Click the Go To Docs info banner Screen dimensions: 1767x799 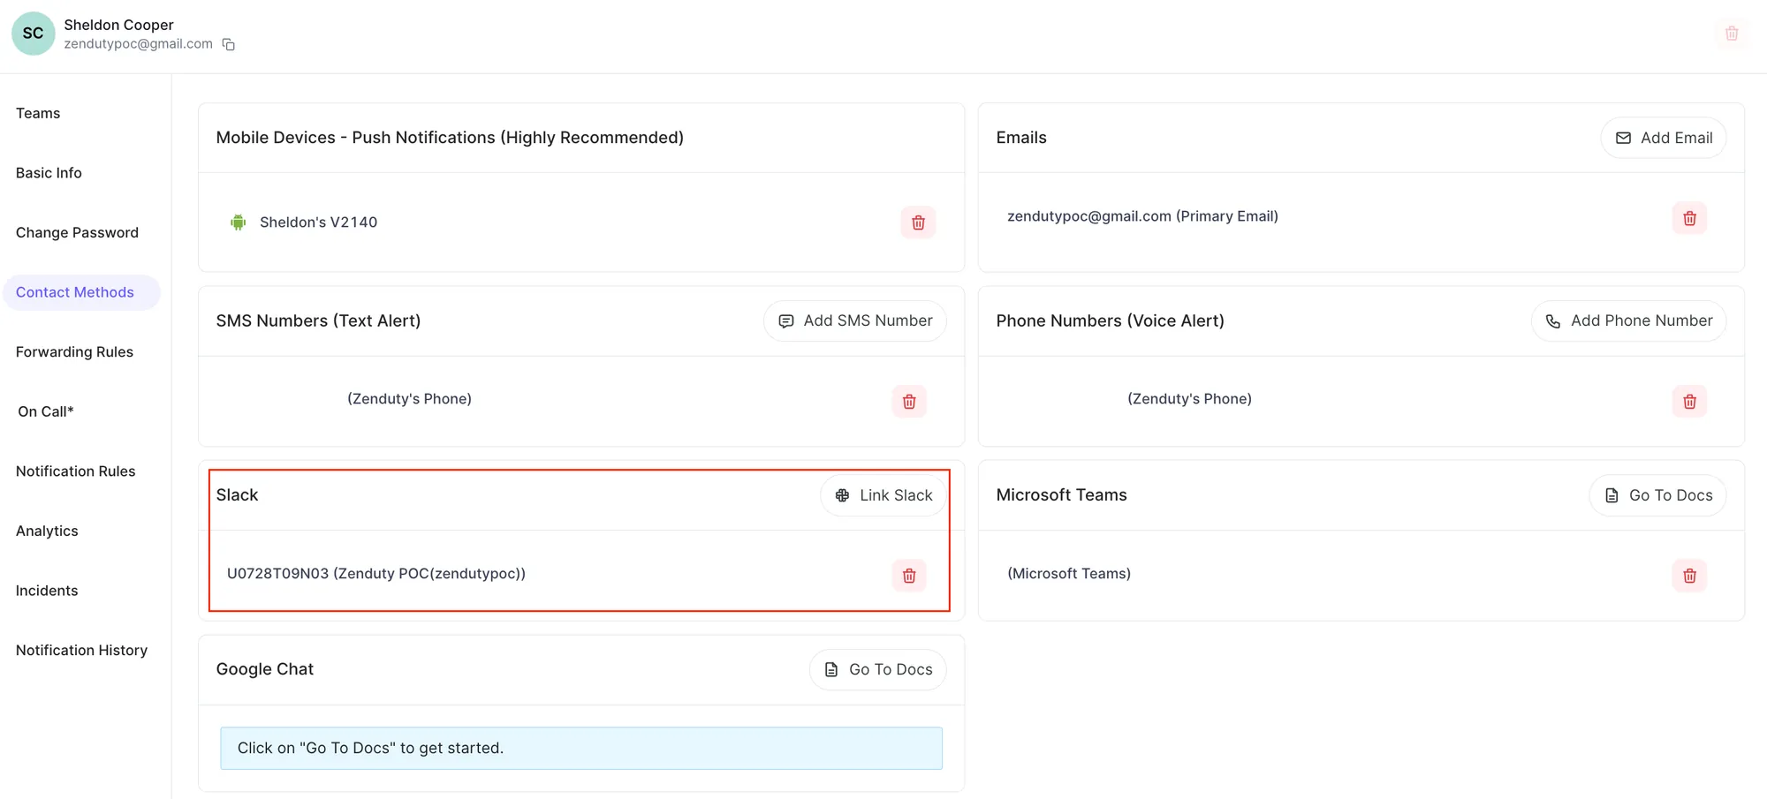coord(581,749)
